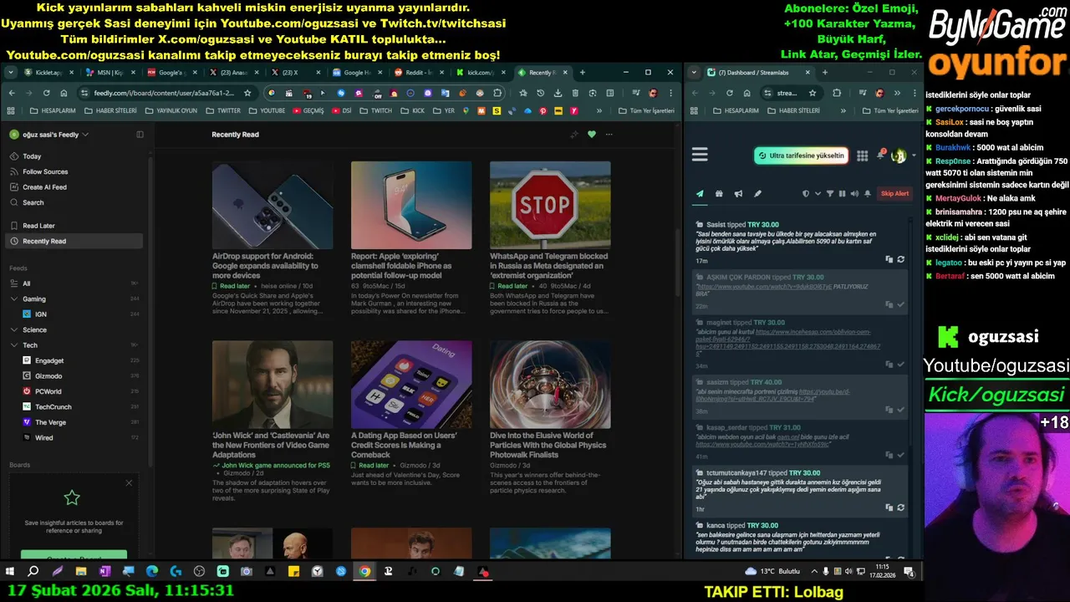Screen dimensions: 1070x602
Task: Pause the Streamlabs alert queue
Action: [x=842, y=194]
